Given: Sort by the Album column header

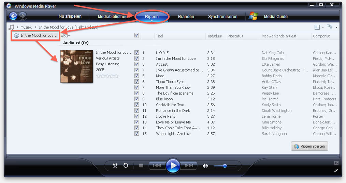Looking at the screenshot, I should click(x=66, y=36).
